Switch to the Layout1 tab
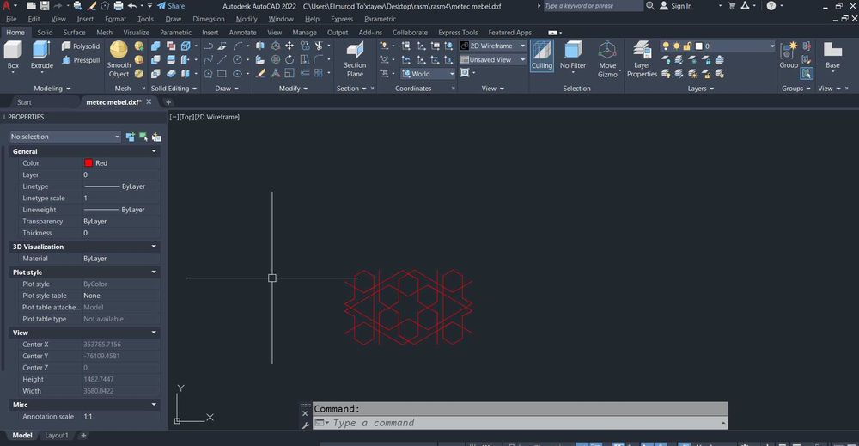The width and height of the screenshot is (859, 446). 57,435
